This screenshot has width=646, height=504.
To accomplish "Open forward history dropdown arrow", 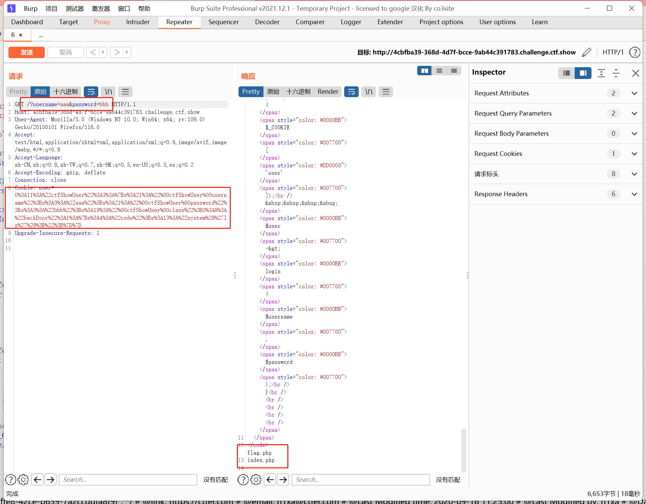I will pyautogui.click(x=127, y=52).
